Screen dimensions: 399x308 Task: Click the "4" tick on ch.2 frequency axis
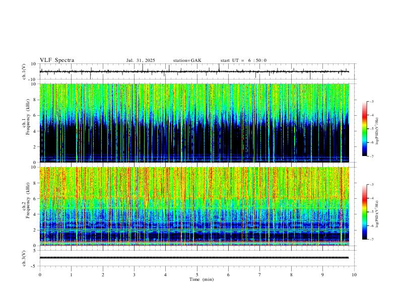coord(35,214)
